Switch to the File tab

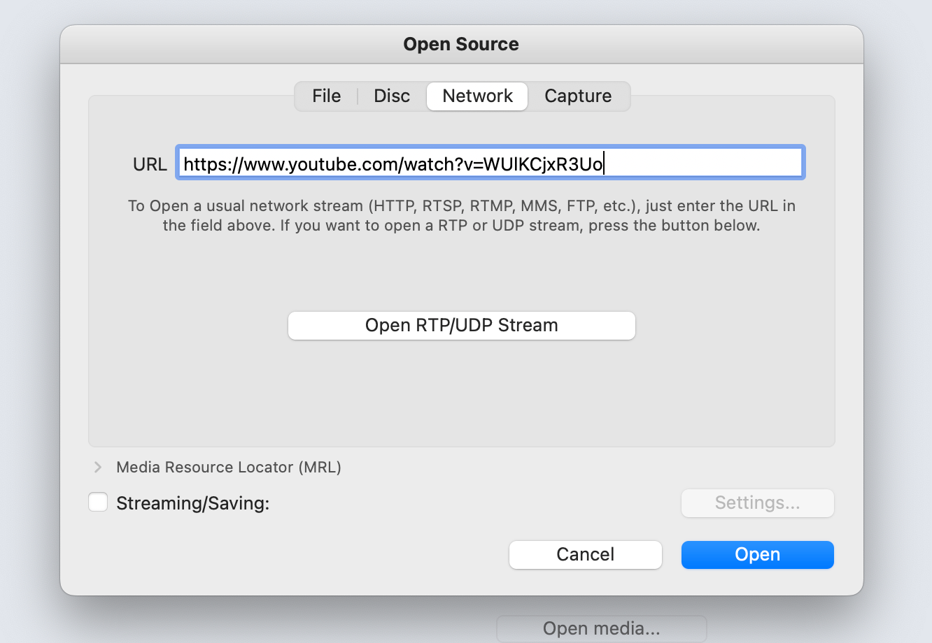click(326, 96)
